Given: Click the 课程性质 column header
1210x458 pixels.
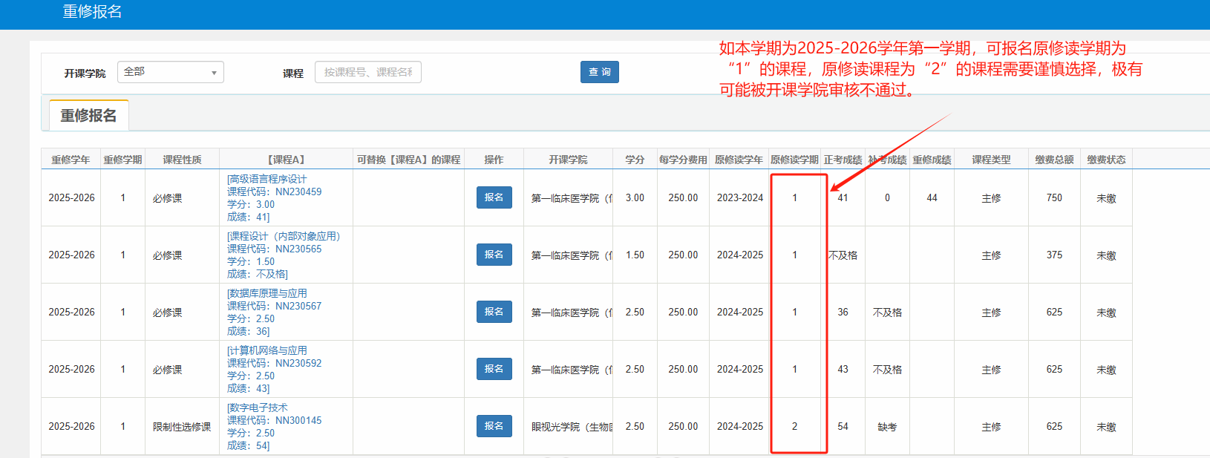Looking at the screenshot, I should [182, 160].
